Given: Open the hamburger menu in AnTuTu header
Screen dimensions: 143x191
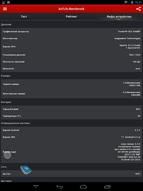Looking at the screenshot, I should [x=5, y=9].
